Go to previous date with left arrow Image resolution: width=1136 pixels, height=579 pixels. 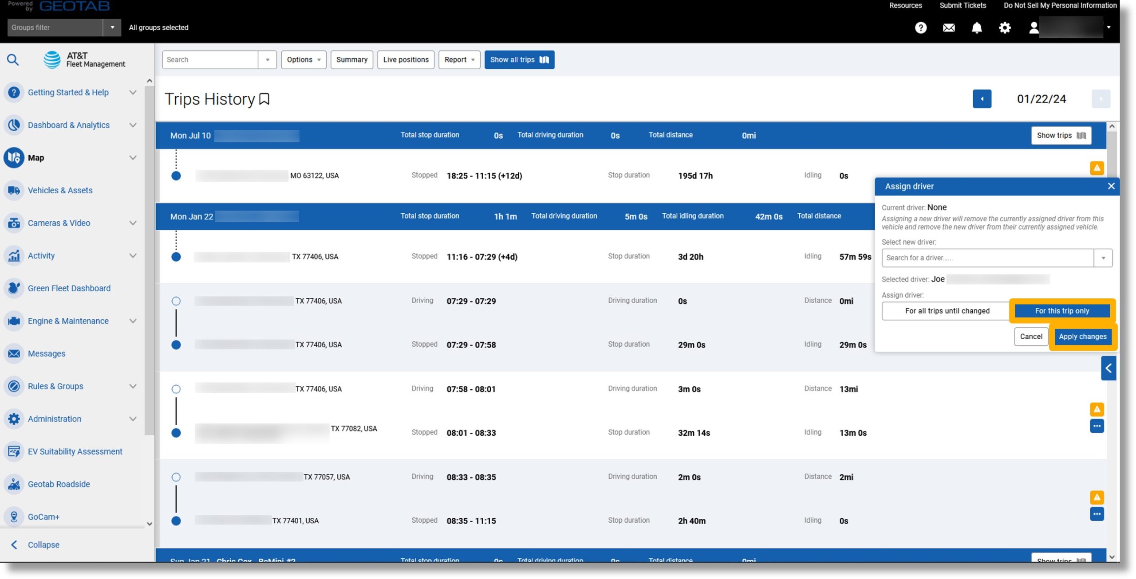982,99
